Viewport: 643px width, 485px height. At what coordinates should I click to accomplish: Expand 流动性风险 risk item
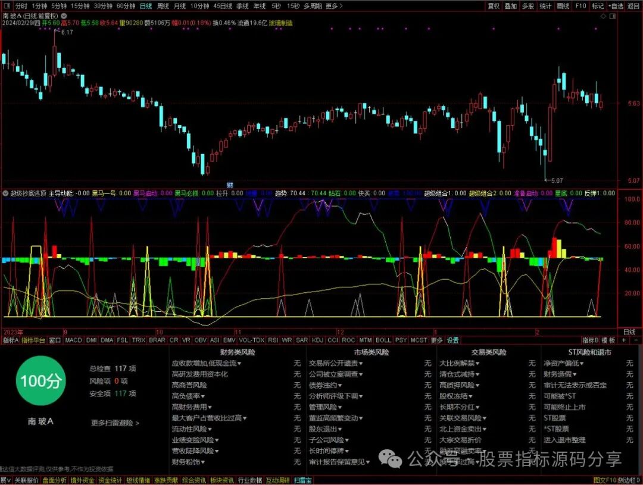click(x=192, y=429)
